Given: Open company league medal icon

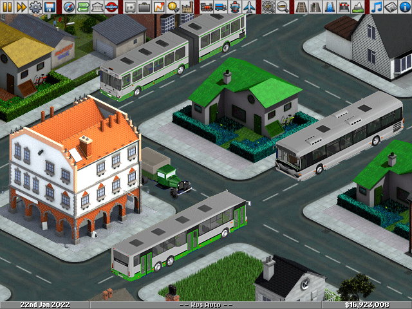Looking at the screenshot, I should pyautogui.click(x=173, y=7).
